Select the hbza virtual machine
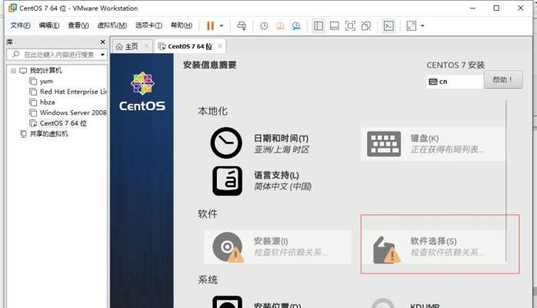537x308 pixels. tap(47, 102)
